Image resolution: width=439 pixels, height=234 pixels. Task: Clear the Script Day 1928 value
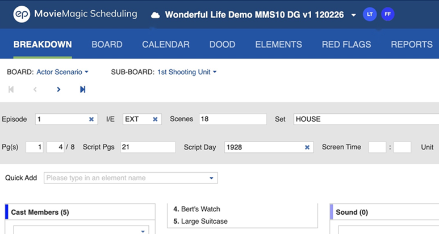[307, 147]
